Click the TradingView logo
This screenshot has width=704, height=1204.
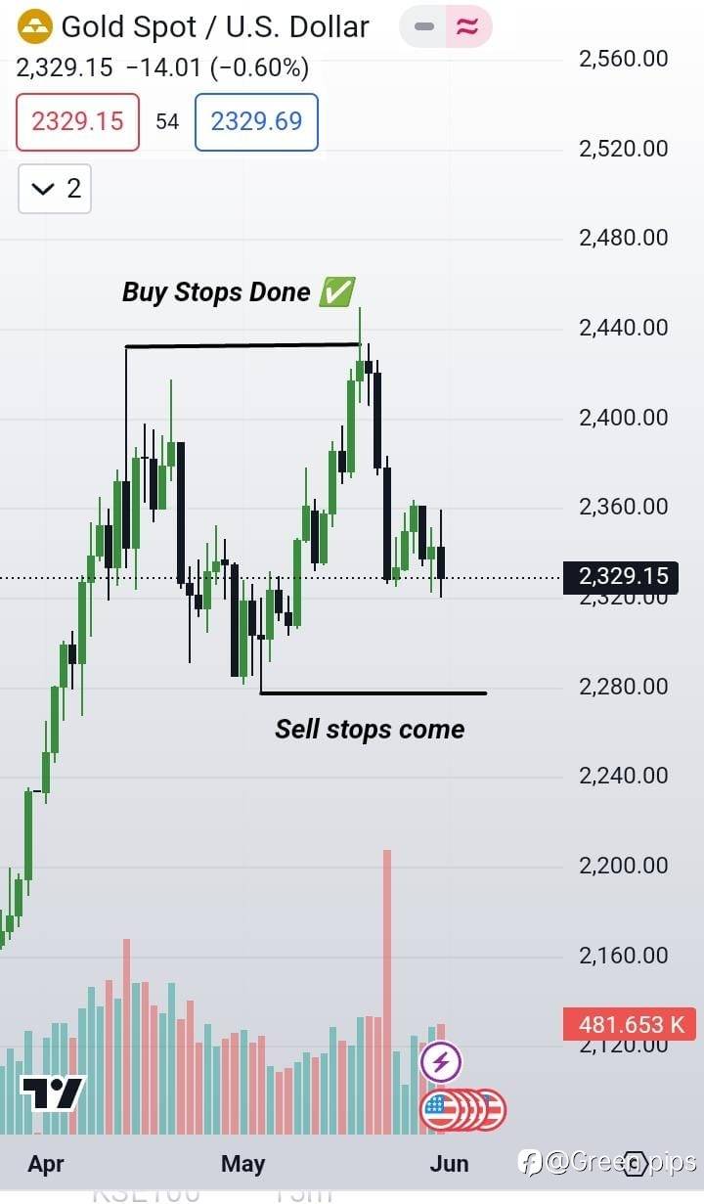click(x=54, y=1093)
